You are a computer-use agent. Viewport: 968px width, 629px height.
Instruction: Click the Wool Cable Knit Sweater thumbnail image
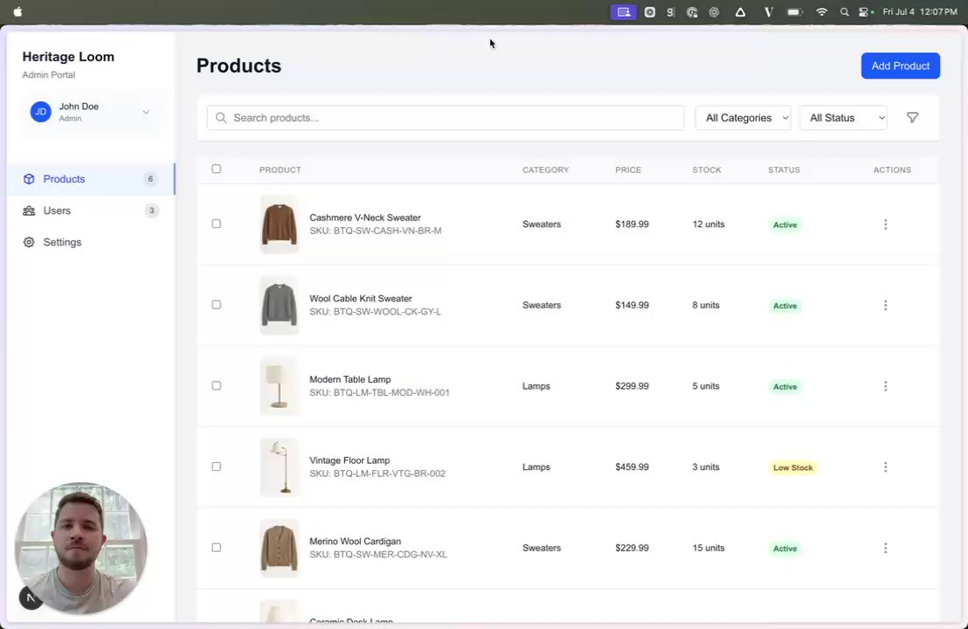point(279,305)
